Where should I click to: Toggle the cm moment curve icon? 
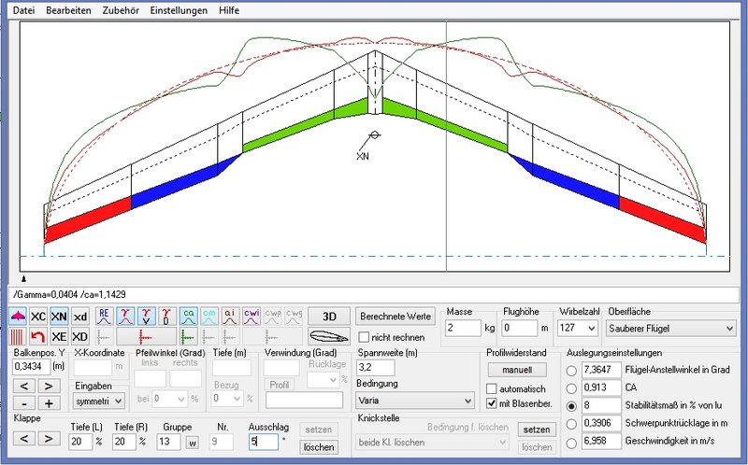pyautogui.click(x=209, y=317)
